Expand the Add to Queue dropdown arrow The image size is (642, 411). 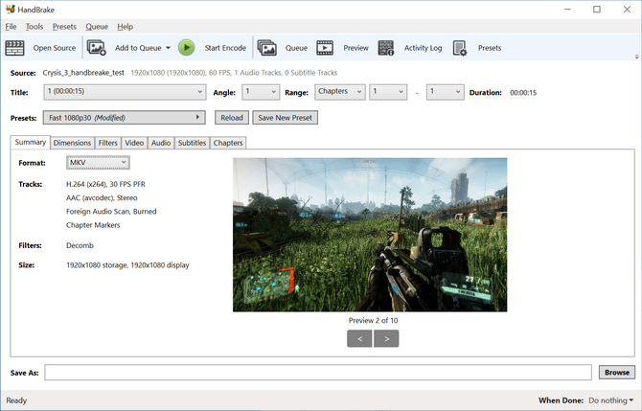point(168,48)
